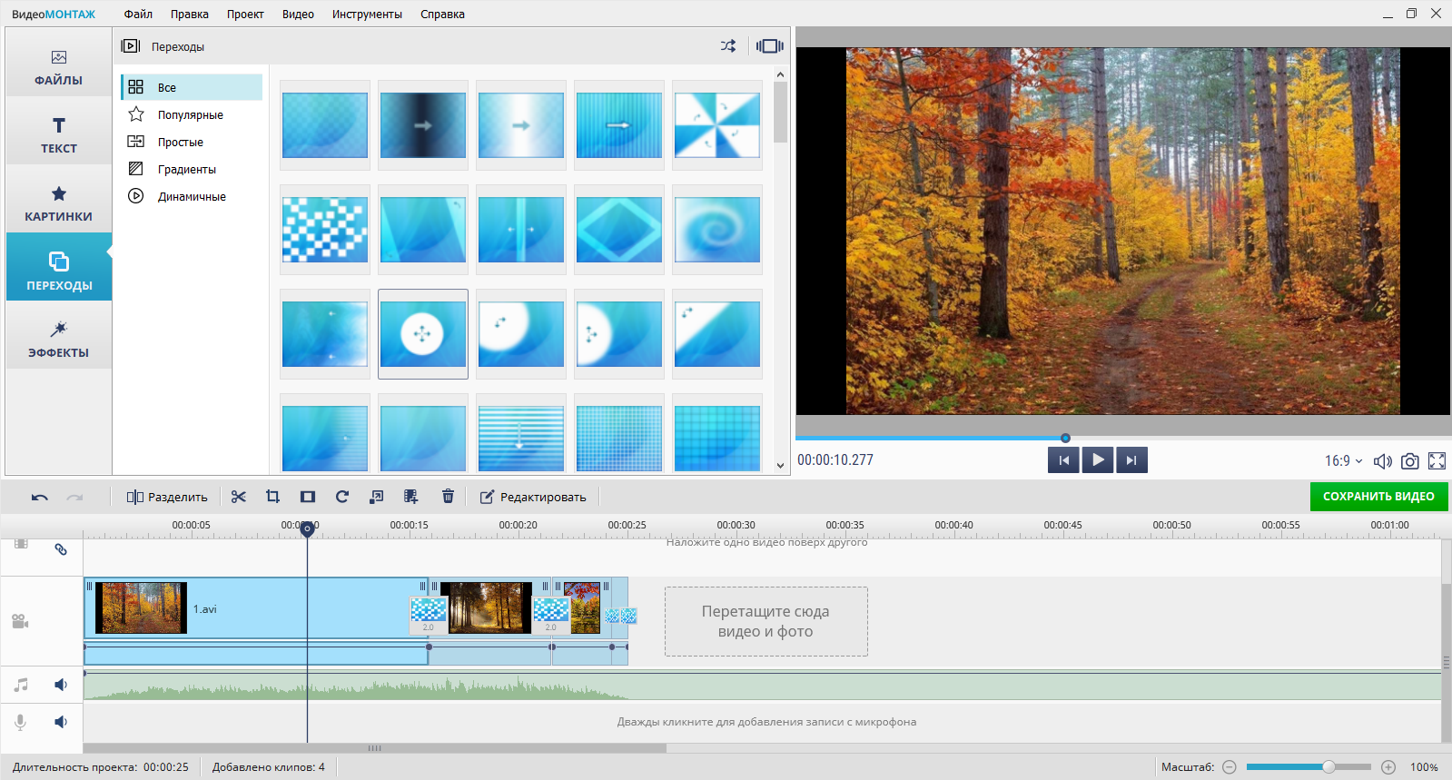The image size is (1452, 780).
Task: Enter fullscreen preview mode
Action: click(x=1437, y=461)
